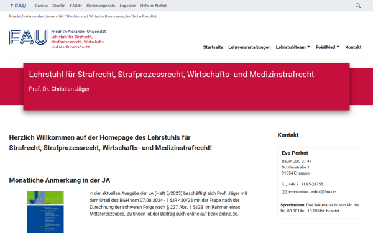The width and height of the screenshot is (373, 233).
Task: Click phone number +49 9131 85-24755
Action: point(306,184)
